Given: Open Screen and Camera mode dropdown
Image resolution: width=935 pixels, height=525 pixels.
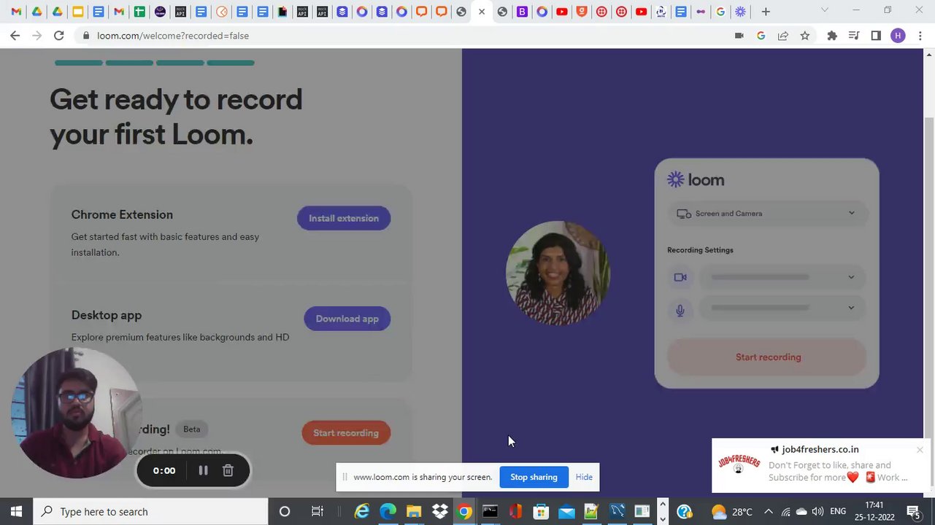Looking at the screenshot, I should 766,214.
